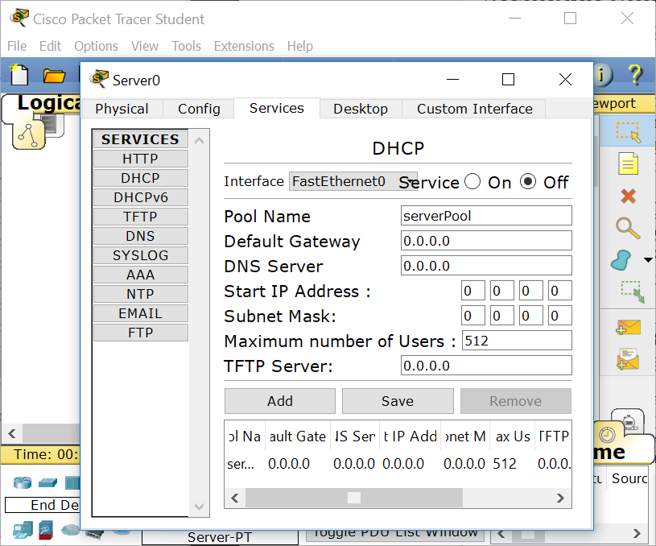656x546 pixels.
Task: Open the Interface FastEthernet0 dropdown
Action: pyautogui.click(x=353, y=181)
